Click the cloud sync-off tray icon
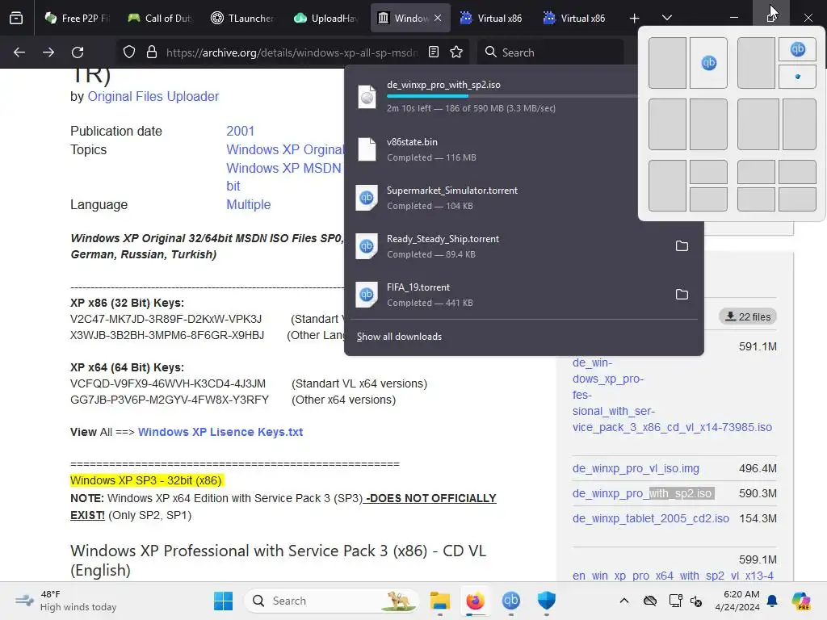Image resolution: width=827 pixels, height=620 pixels. [x=650, y=601]
